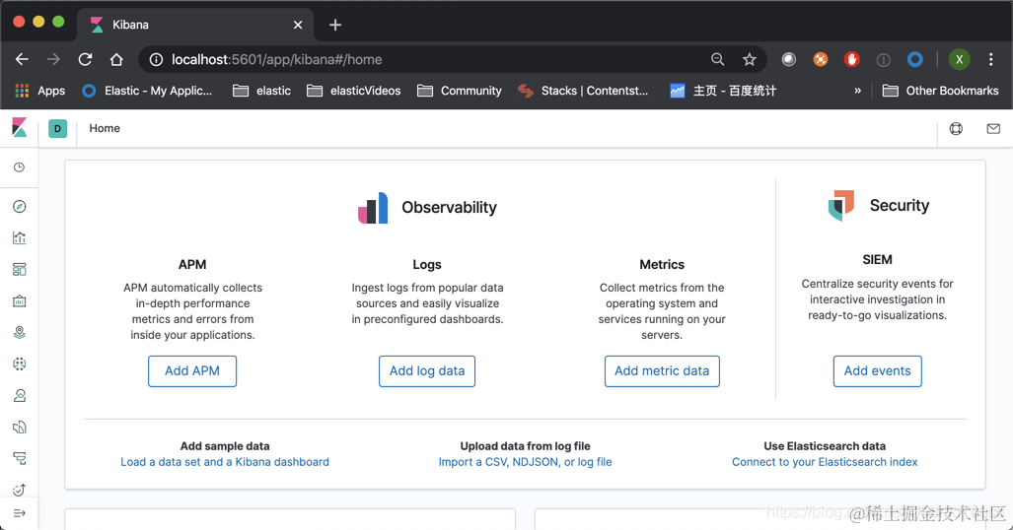This screenshot has height=530, width=1013.
Task: Expand the hidden bookmarks chevron
Action: [x=858, y=91]
